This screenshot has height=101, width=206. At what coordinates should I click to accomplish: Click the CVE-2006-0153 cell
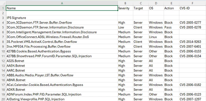pyautogui.click(x=192, y=51)
